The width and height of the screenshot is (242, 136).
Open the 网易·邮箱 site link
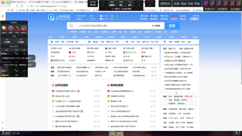(93, 48)
